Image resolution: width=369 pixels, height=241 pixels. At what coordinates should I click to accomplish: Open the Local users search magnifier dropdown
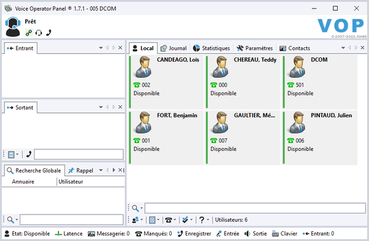coord(137,208)
